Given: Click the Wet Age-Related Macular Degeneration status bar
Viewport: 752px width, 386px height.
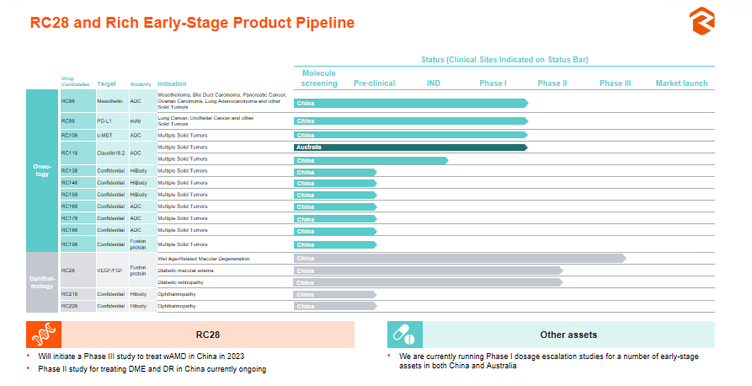Looking at the screenshot, I should coord(460,258).
